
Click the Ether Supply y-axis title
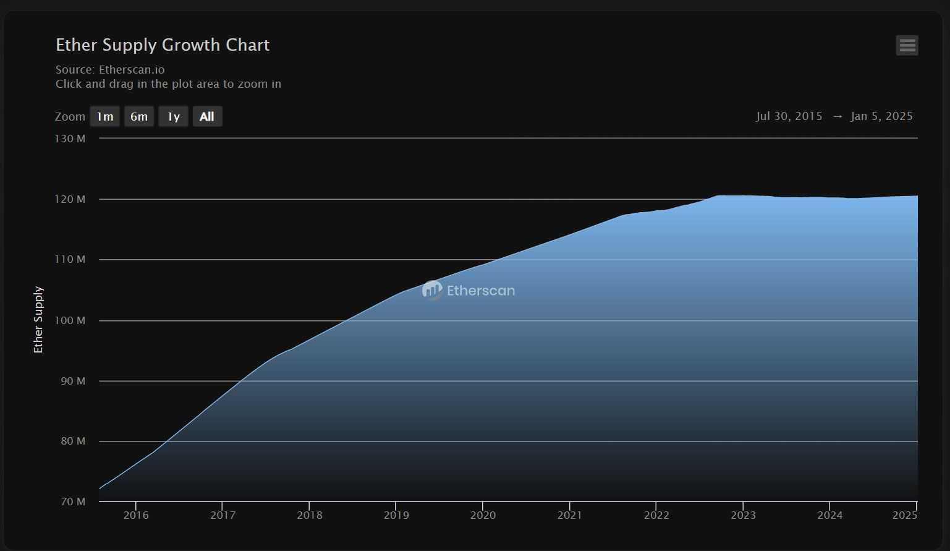(x=38, y=320)
